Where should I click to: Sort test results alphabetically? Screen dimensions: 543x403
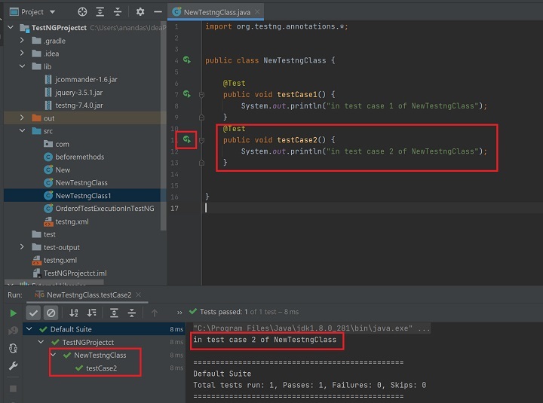point(74,313)
